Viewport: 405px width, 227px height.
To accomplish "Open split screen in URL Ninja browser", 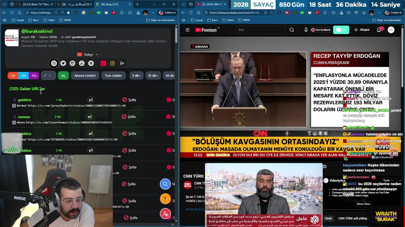I will pyautogui.click(x=130, y=13).
